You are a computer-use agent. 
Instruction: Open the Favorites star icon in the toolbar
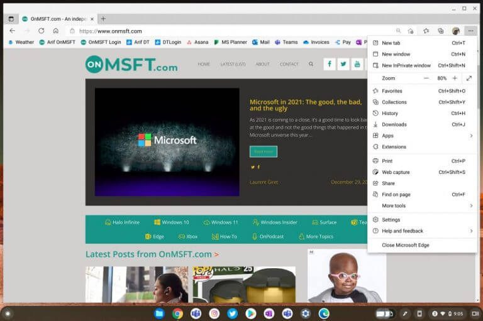point(426,31)
